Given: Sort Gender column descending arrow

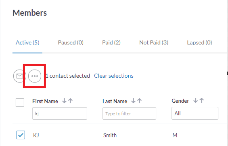Looking at the screenshot, I should coord(195,100).
